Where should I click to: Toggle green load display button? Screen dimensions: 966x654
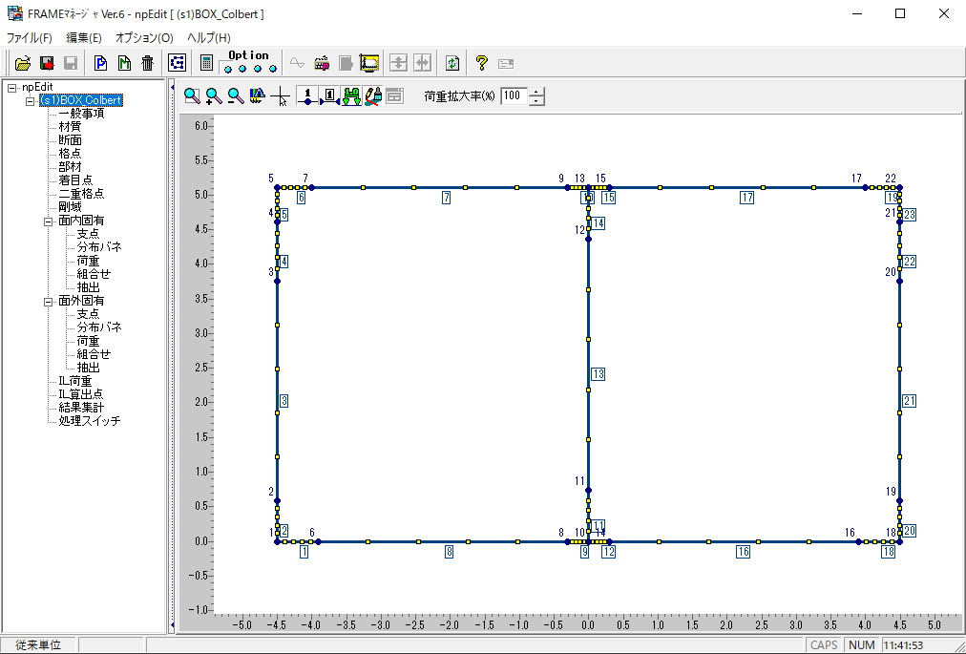click(351, 95)
